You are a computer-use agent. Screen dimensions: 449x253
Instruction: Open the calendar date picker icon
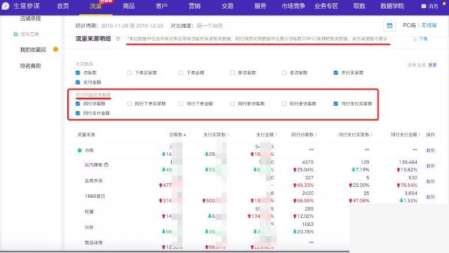[390, 26]
